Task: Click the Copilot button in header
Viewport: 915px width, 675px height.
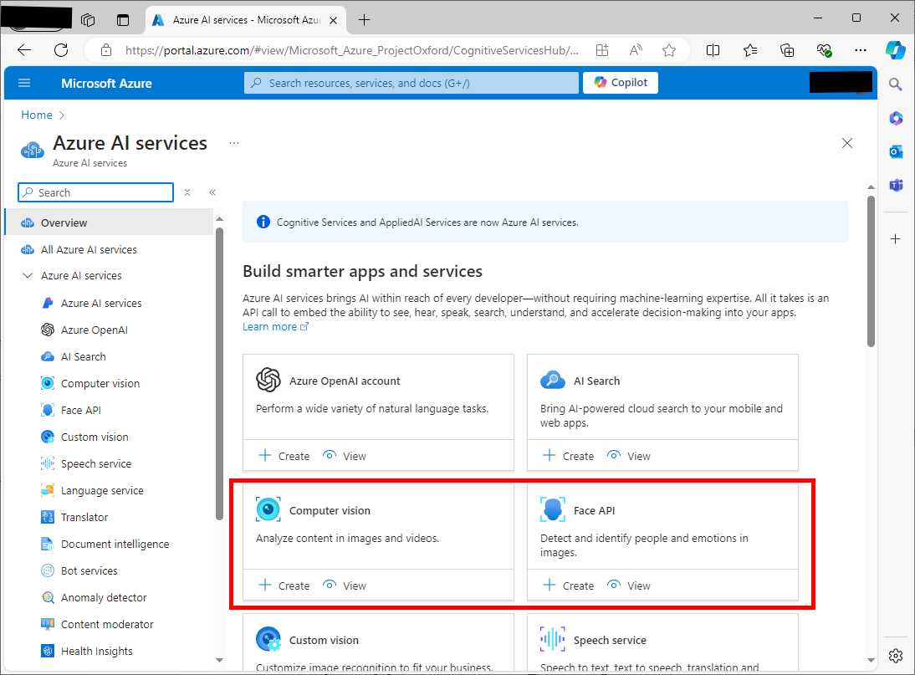Action: tap(621, 83)
